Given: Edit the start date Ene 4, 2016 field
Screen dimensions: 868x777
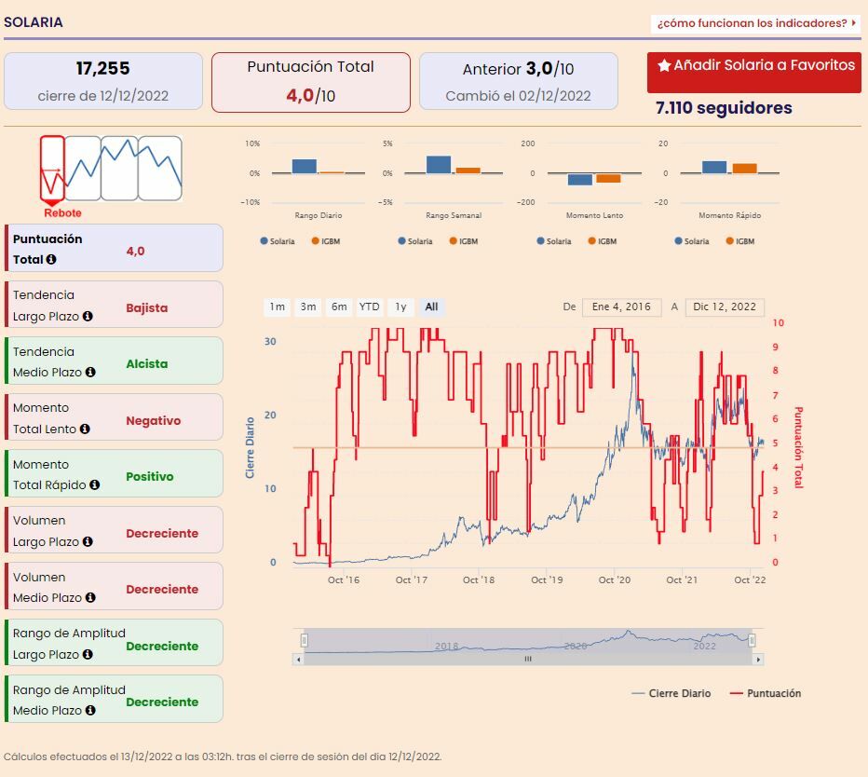Looking at the screenshot, I should pyautogui.click(x=621, y=307).
